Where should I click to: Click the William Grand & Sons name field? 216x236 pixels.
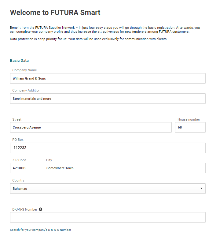[x=108, y=78]
